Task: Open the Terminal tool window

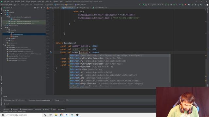Action: (14, 109)
